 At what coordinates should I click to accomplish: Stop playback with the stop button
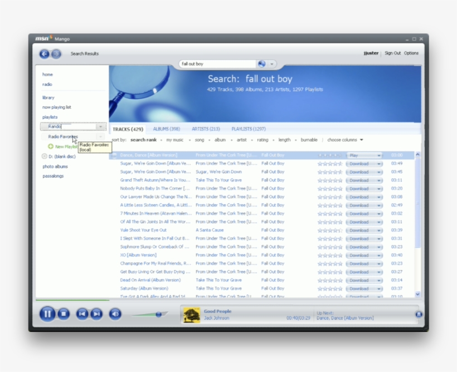(64, 314)
